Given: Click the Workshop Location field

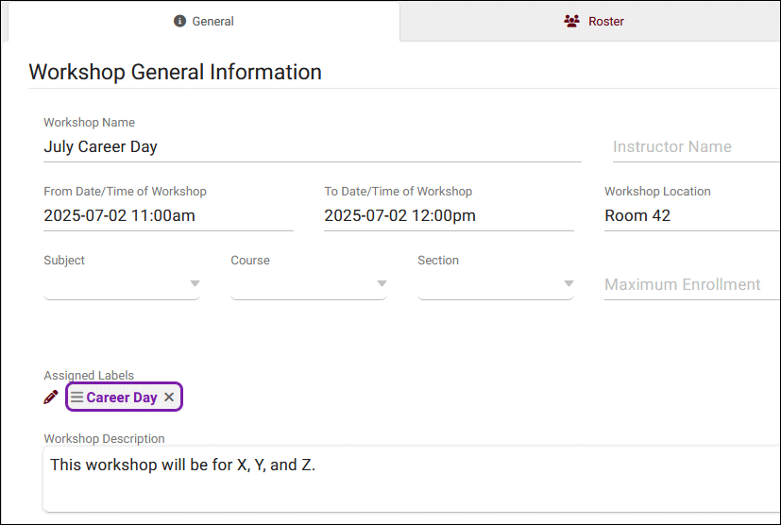Looking at the screenshot, I should (691, 216).
